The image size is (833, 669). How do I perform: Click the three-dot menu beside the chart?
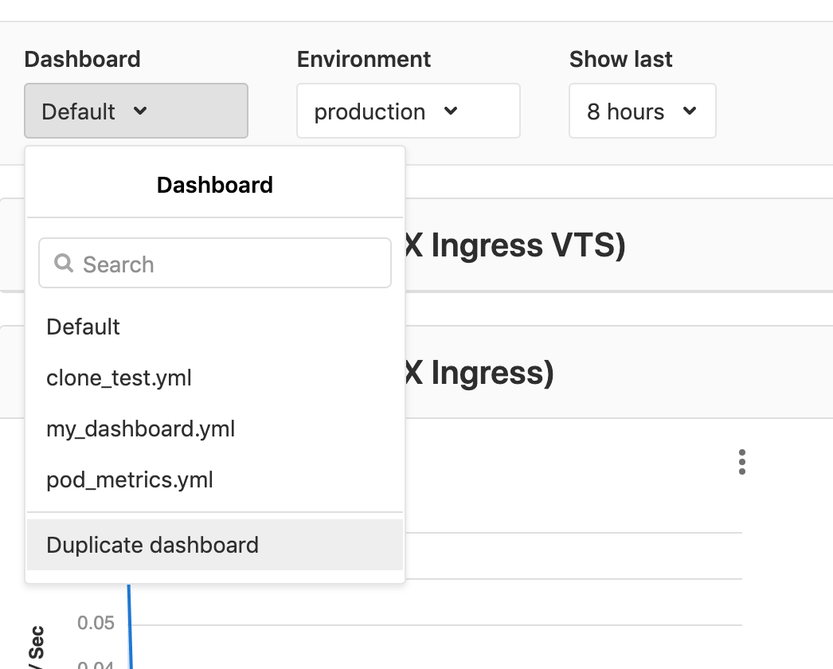point(742,461)
